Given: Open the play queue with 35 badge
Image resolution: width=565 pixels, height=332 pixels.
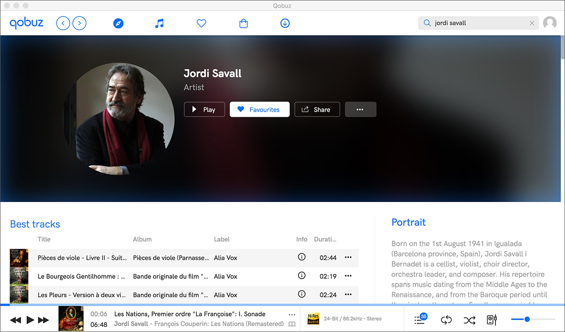Looking at the screenshot, I should (x=420, y=319).
